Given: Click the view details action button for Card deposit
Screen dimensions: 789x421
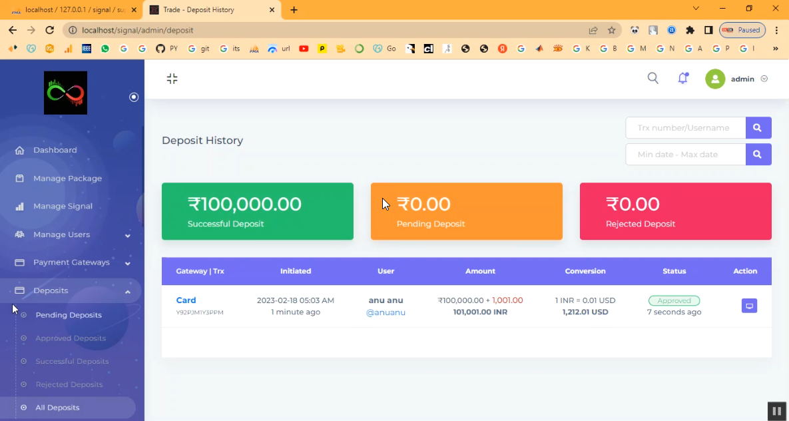Looking at the screenshot, I should [x=749, y=306].
